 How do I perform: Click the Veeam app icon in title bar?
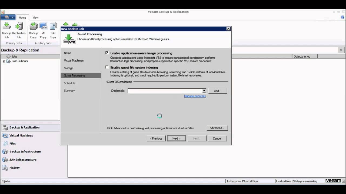pos(3,12)
